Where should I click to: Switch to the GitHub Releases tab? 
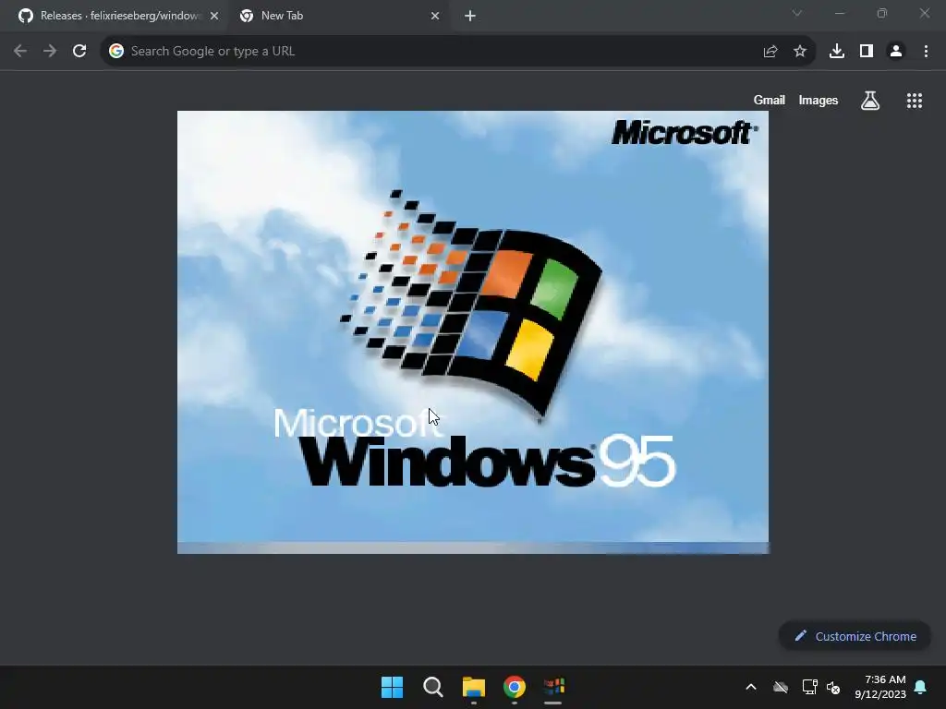[x=117, y=16]
